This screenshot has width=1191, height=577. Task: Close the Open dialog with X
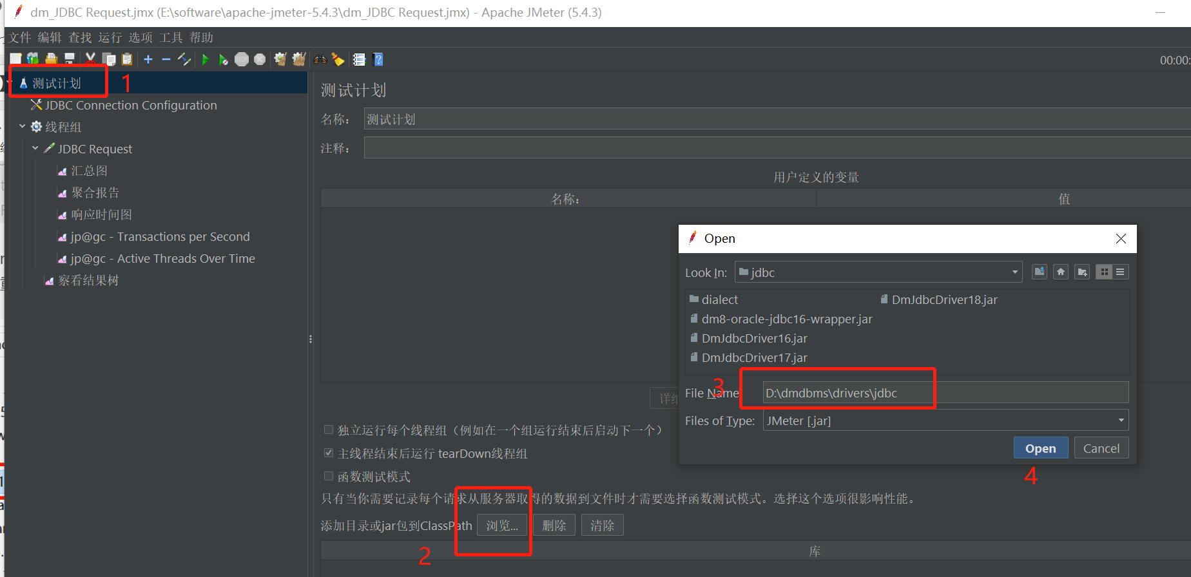coord(1121,238)
